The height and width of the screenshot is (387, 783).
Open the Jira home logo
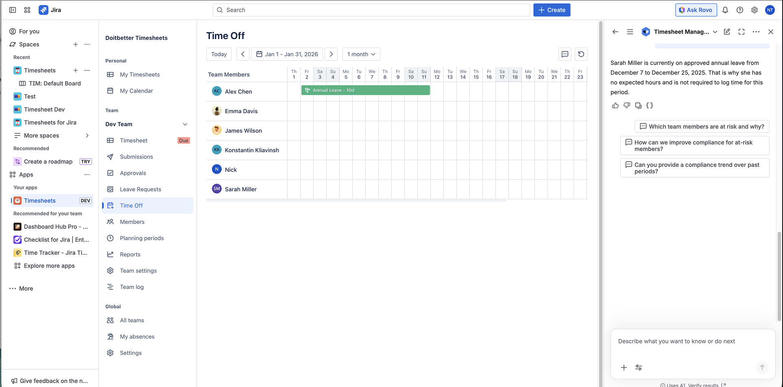tap(50, 10)
